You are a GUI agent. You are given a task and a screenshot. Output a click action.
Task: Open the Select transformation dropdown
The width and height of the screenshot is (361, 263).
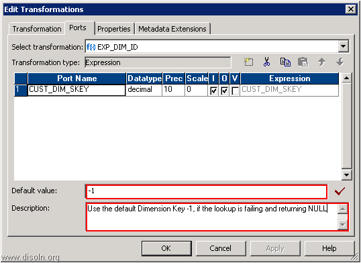tap(343, 47)
